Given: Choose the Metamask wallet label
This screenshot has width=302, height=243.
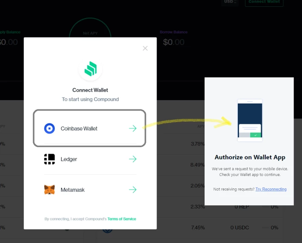Looking at the screenshot, I should coord(73,190).
